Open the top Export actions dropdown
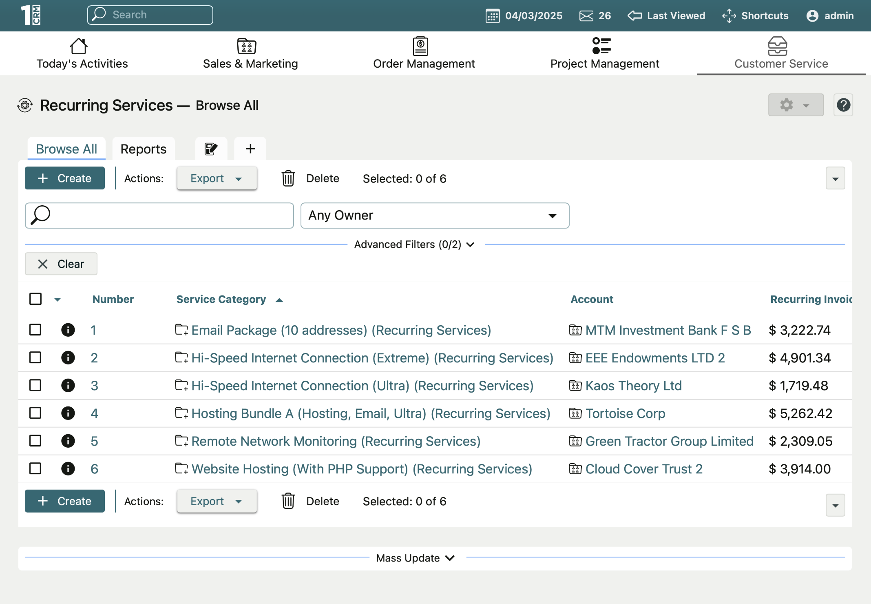 click(217, 178)
